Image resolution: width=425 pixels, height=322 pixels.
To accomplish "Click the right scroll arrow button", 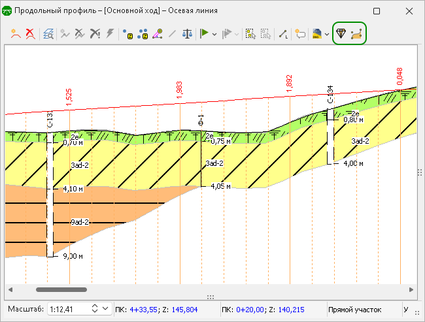I will (412, 289).
